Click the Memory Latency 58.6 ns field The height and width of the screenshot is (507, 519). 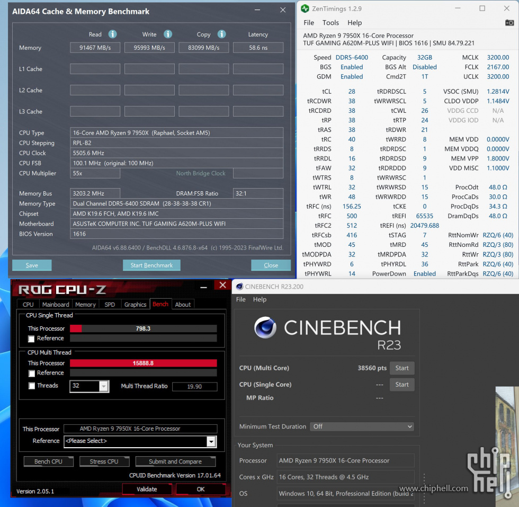pyautogui.click(x=258, y=48)
